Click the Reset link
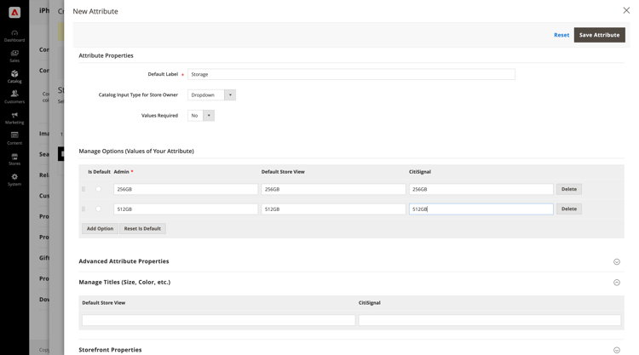Viewport: 639px width, 355px height. 561,35
